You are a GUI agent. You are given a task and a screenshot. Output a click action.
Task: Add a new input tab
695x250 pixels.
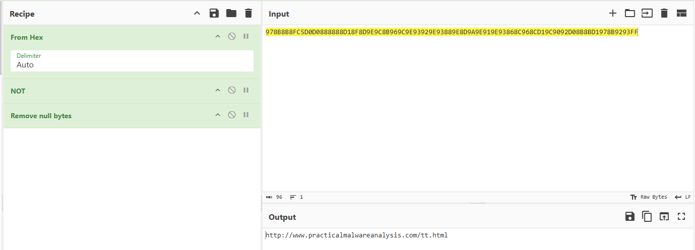tap(613, 14)
